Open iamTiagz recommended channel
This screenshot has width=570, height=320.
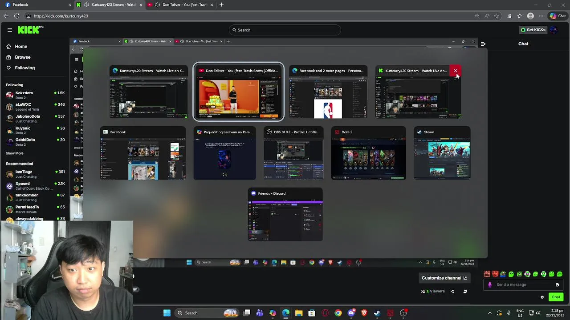click(36, 174)
